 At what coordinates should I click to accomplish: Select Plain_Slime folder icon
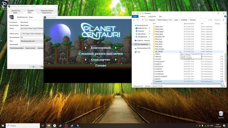tap(154, 44)
